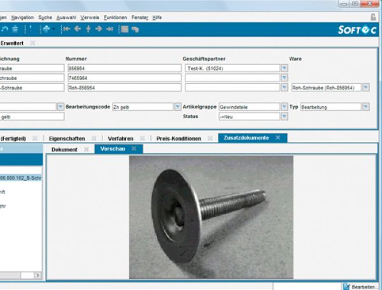Jump to first record with toolbar arrow
This screenshot has height=290, width=382.
tap(66, 29)
